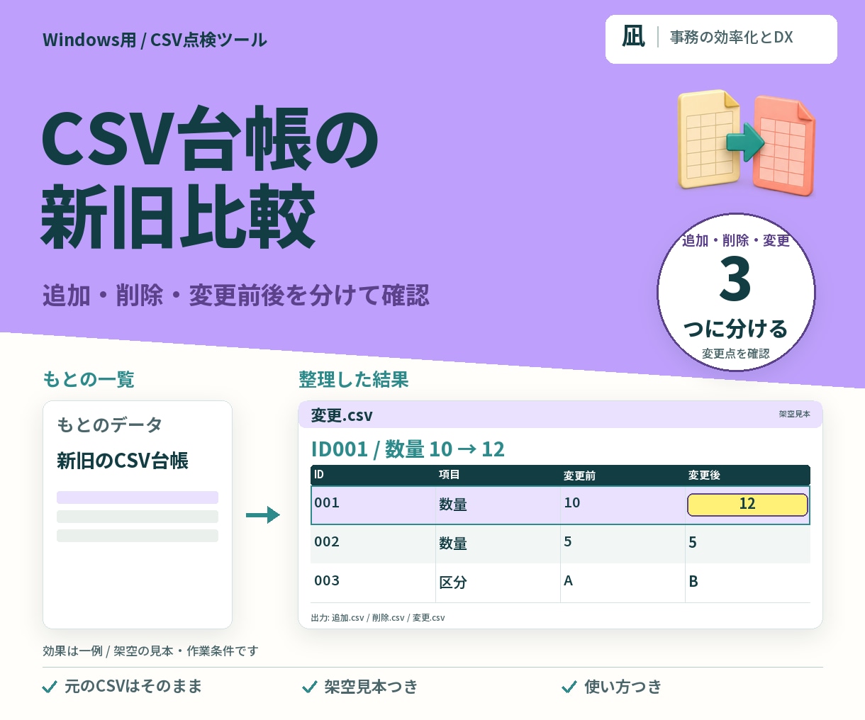Screen dimensions: 865x720
Task: Click the ID column header
Action: click(x=319, y=475)
